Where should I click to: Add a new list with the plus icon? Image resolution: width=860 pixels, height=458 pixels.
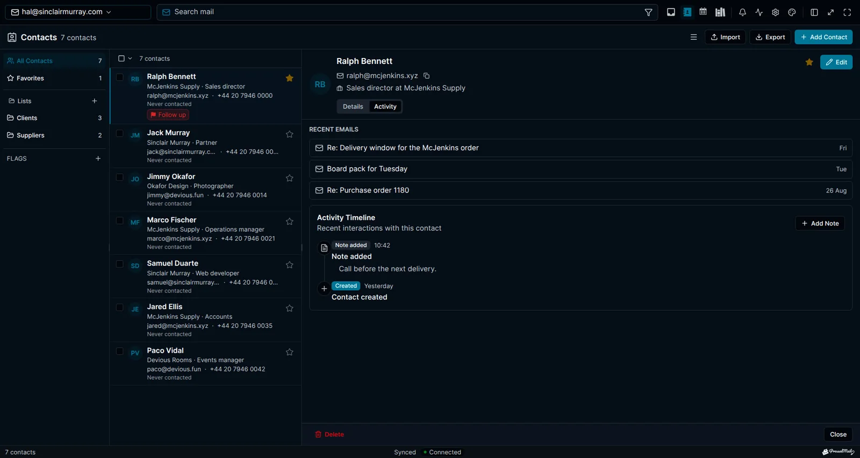95,101
